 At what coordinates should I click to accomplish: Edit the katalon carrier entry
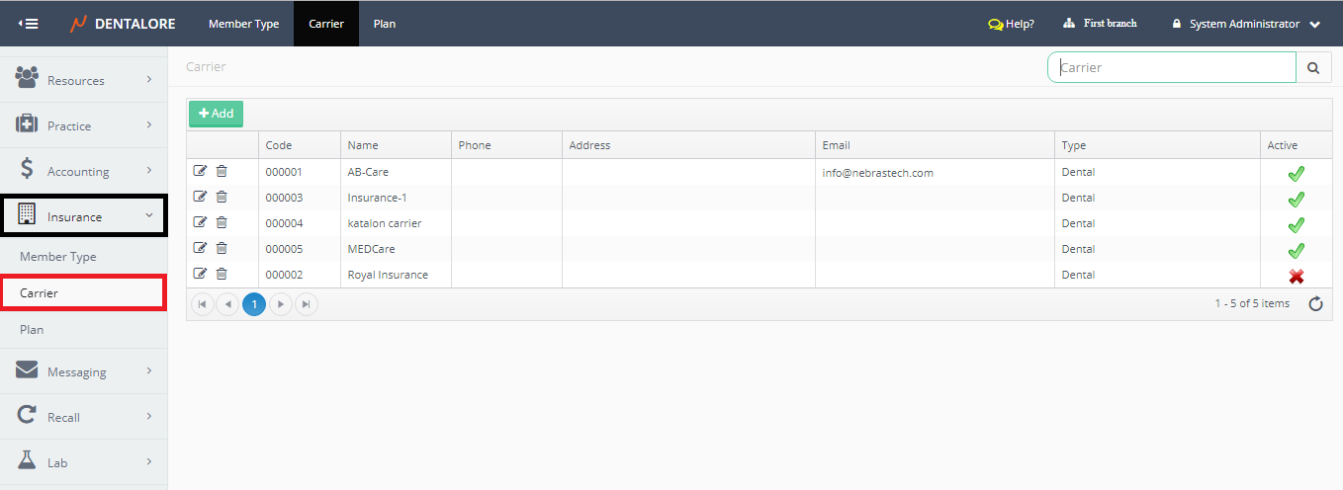[x=201, y=223]
